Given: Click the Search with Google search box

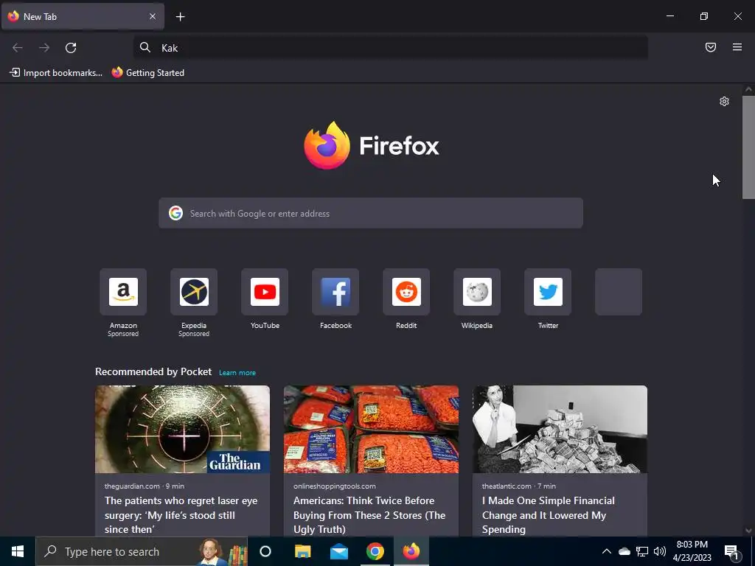Looking at the screenshot, I should pos(371,213).
